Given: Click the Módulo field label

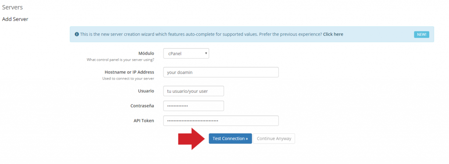Looking at the screenshot, I should (x=146, y=53).
